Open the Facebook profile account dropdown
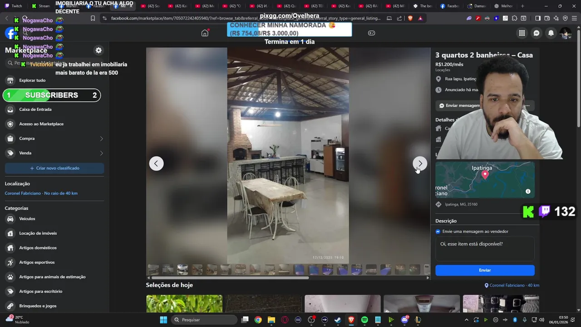 tap(566, 33)
